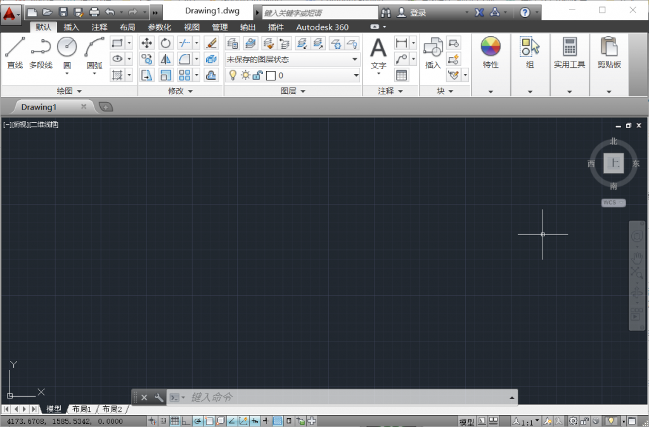649x427 pixels.
Task: Activate the Scale tool
Action: point(165,75)
